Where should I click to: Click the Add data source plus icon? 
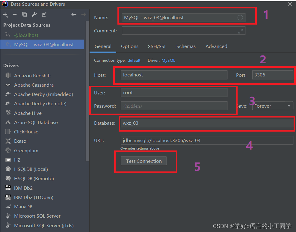tap(5, 15)
